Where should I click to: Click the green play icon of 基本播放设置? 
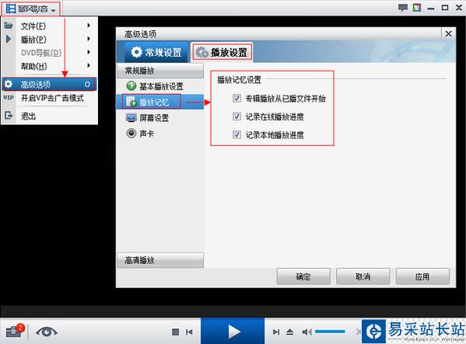131,86
